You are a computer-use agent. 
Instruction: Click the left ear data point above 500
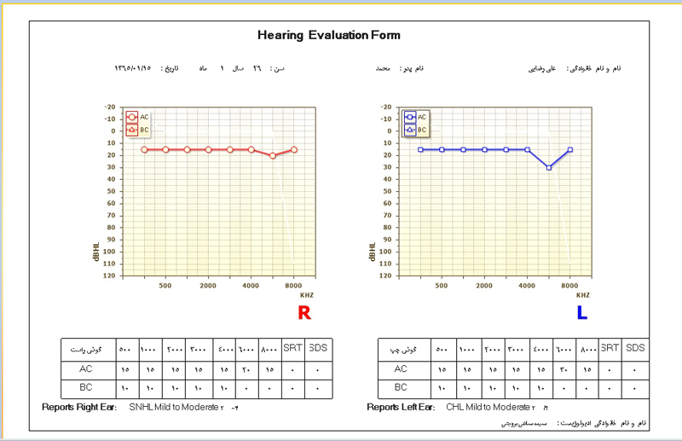click(442, 150)
